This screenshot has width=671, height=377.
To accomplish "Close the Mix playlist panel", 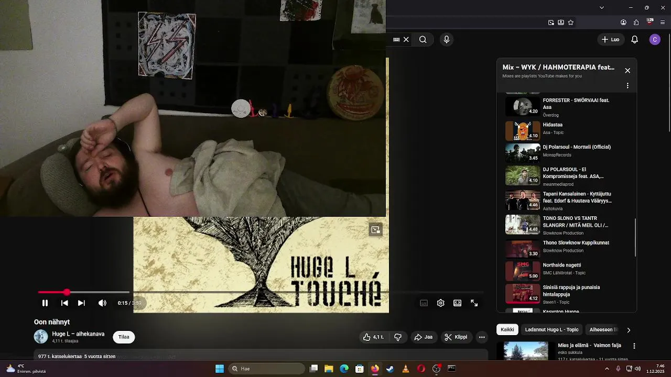I will coord(627,71).
